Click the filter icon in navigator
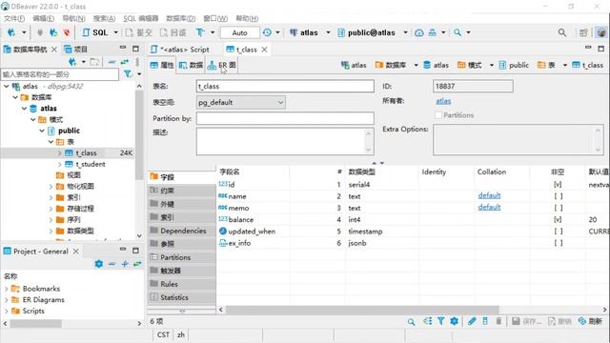 click(128, 74)
